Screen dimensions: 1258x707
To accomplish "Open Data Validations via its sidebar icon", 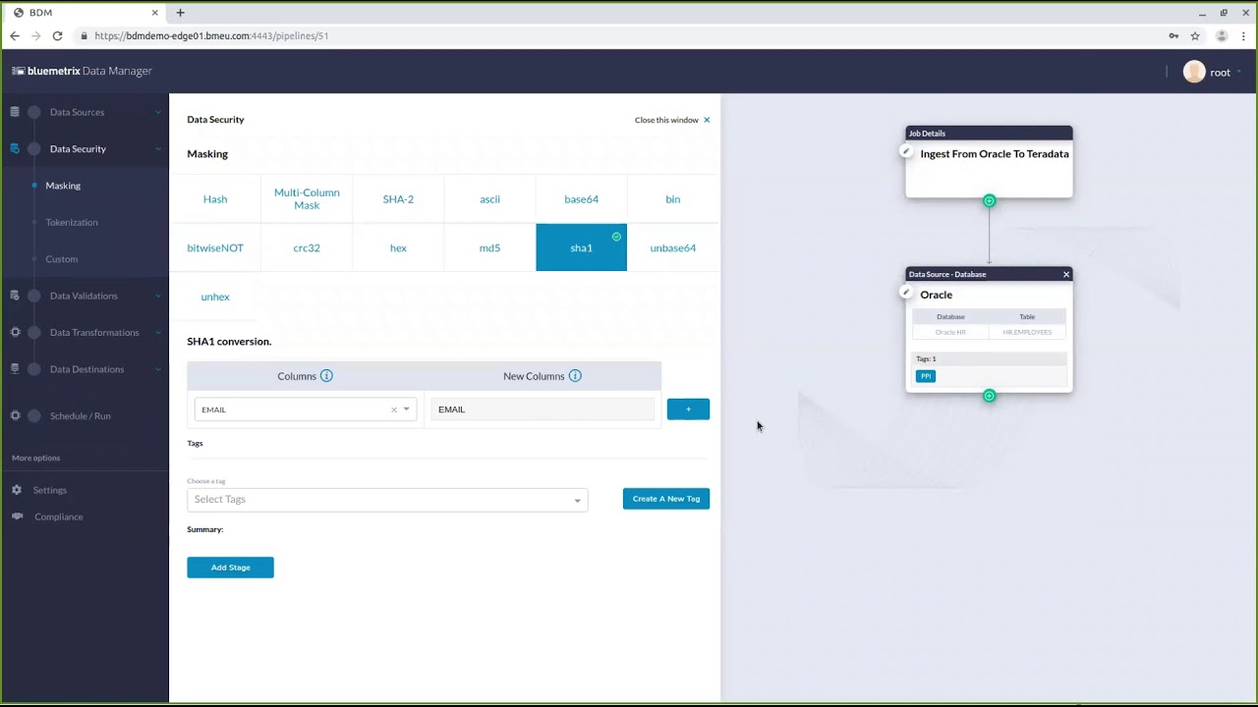I will (x=15, y=296).
